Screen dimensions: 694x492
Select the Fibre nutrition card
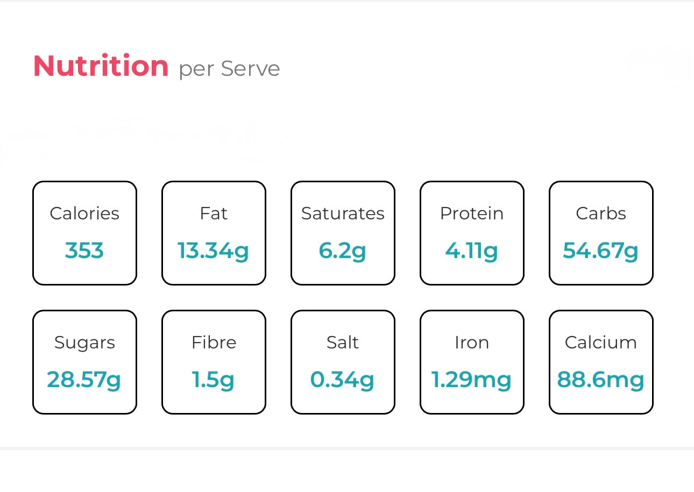coord(214,361)
